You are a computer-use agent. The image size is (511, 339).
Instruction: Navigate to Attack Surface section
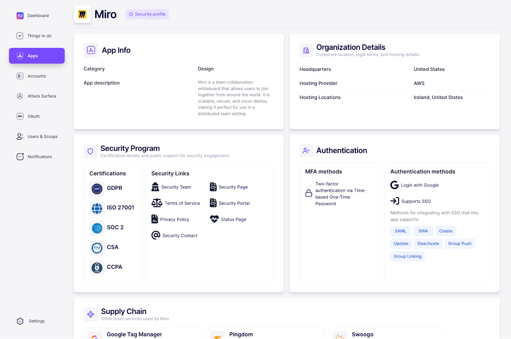pyautogui.click(x=42, y=96)
